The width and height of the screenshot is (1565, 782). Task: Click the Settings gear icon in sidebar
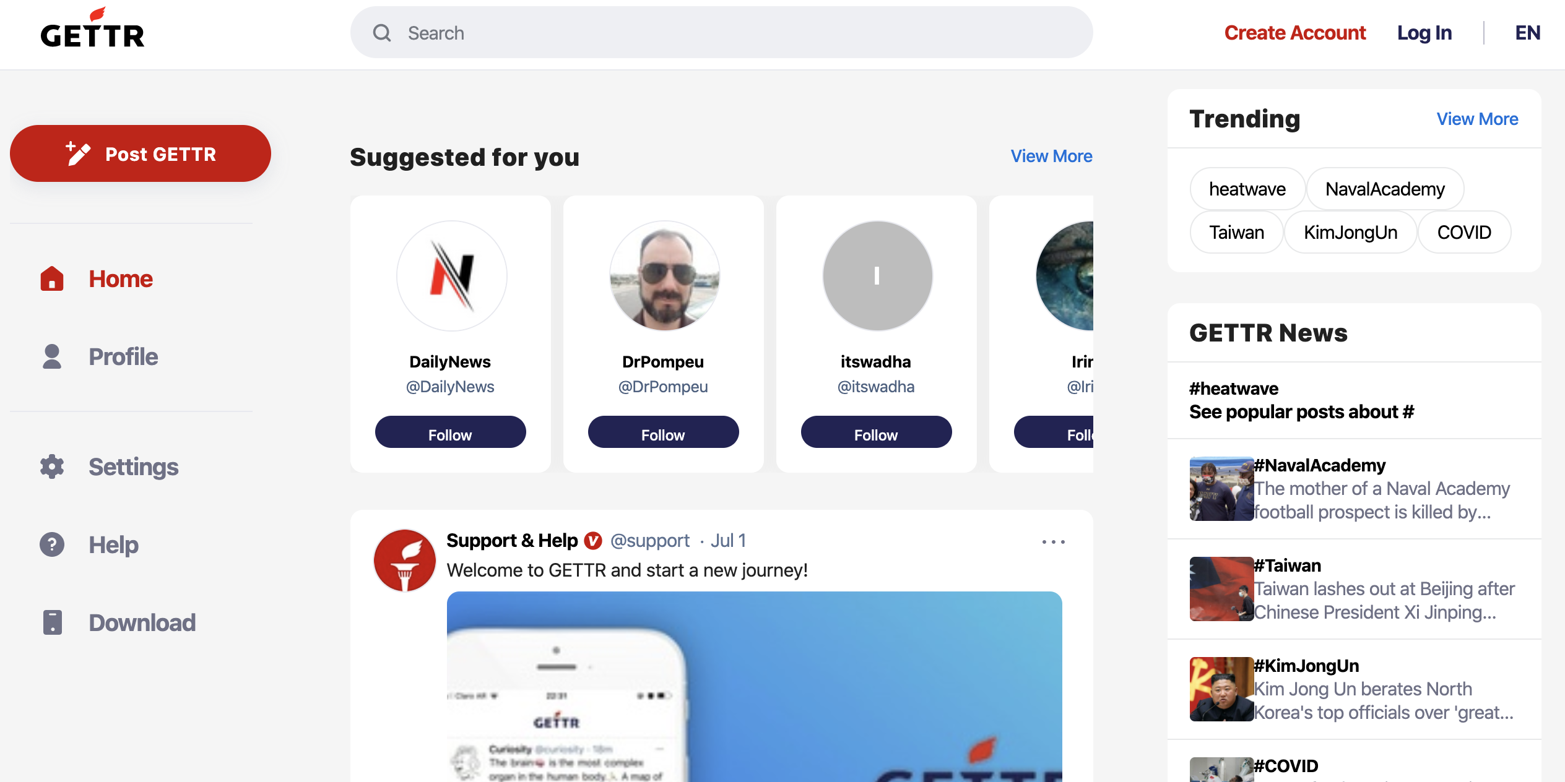click(51, 466)
